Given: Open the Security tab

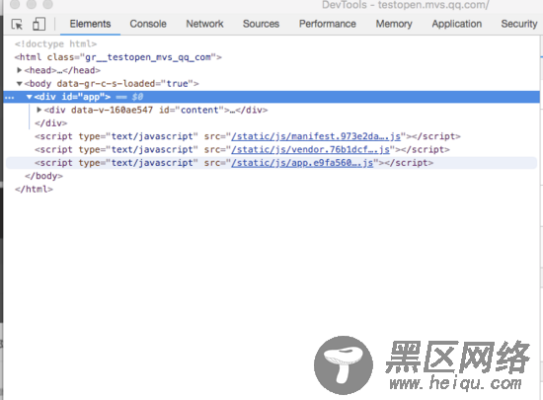Looking at the screenshot, I should click(518, 24).
